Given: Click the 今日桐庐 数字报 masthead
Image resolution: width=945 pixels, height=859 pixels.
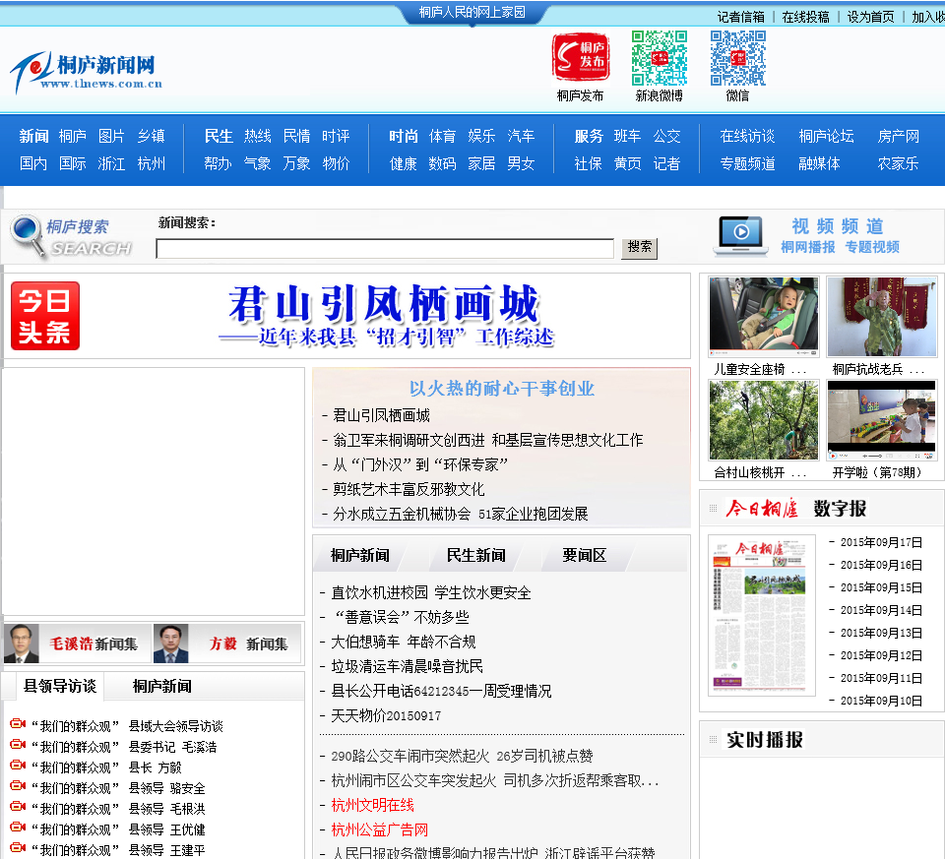Looking at the screenshot, I should coord(795,509).
